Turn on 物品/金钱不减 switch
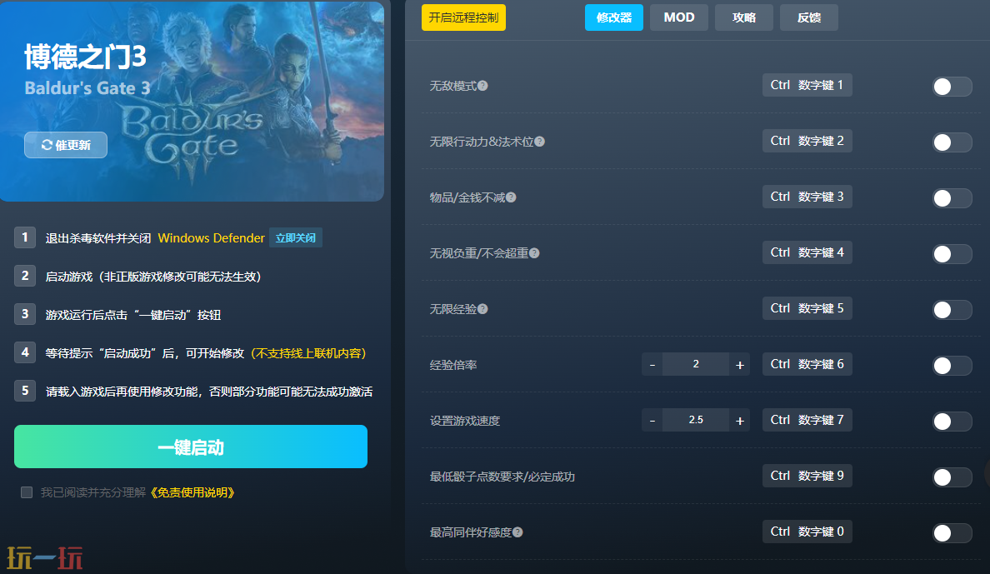Image resolution: width=990 pixels, height=574 pixels. 952,198
